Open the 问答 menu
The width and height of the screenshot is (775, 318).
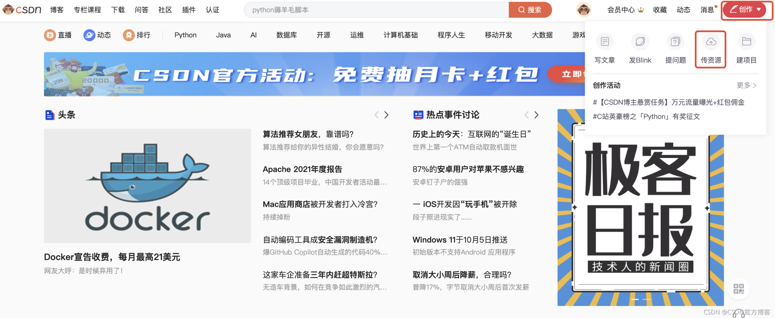coord(141,10)
